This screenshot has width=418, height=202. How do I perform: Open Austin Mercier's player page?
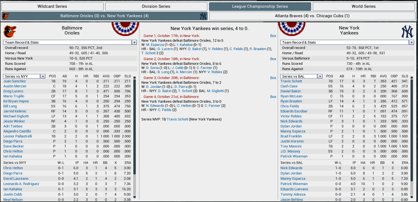coord(15,86)
